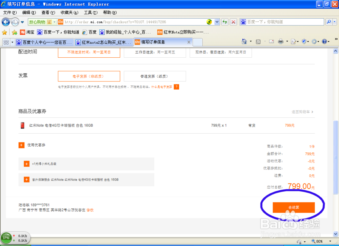Expand the command bar overflow chevron

point(336,39)
